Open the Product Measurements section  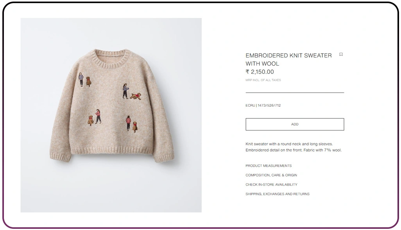pyautogui.click(x=269, y=166)
